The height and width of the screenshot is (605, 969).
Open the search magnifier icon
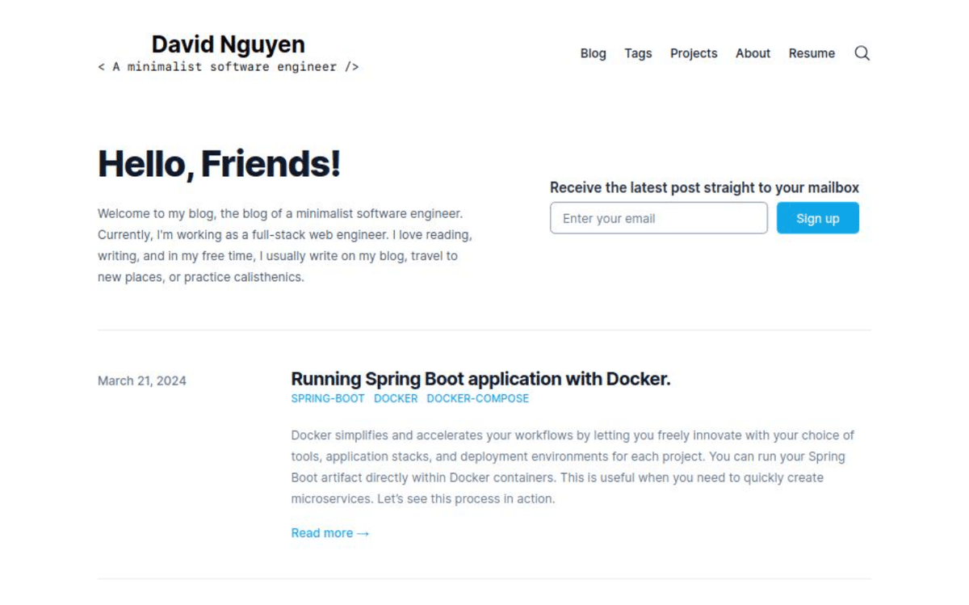[x=862, y=53]
